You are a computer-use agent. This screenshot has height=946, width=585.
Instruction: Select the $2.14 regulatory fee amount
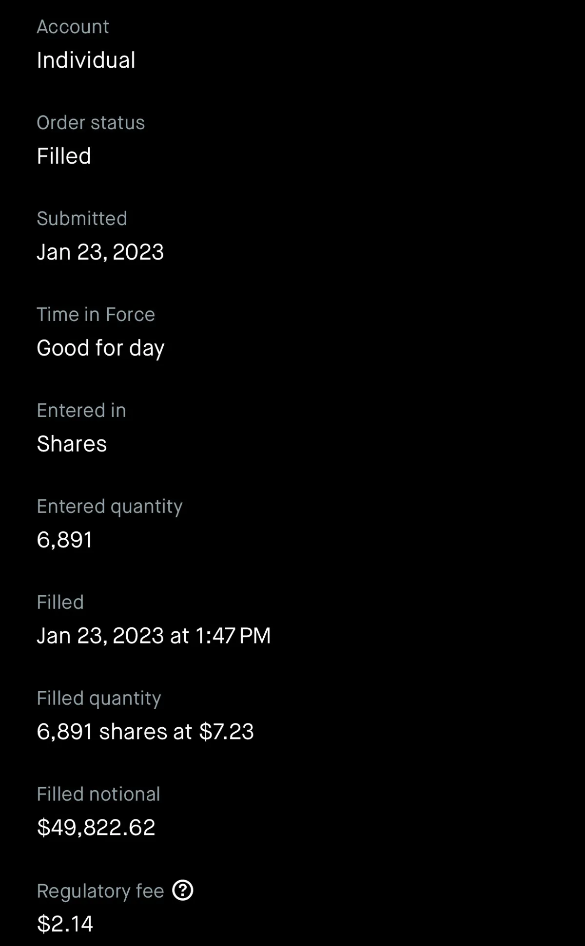(x=65, y=924)
